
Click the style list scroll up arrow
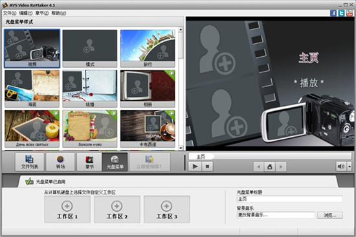point(181,30)
